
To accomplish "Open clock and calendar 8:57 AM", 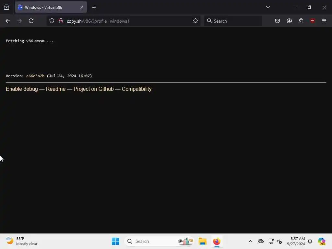I will coord(296,241).
